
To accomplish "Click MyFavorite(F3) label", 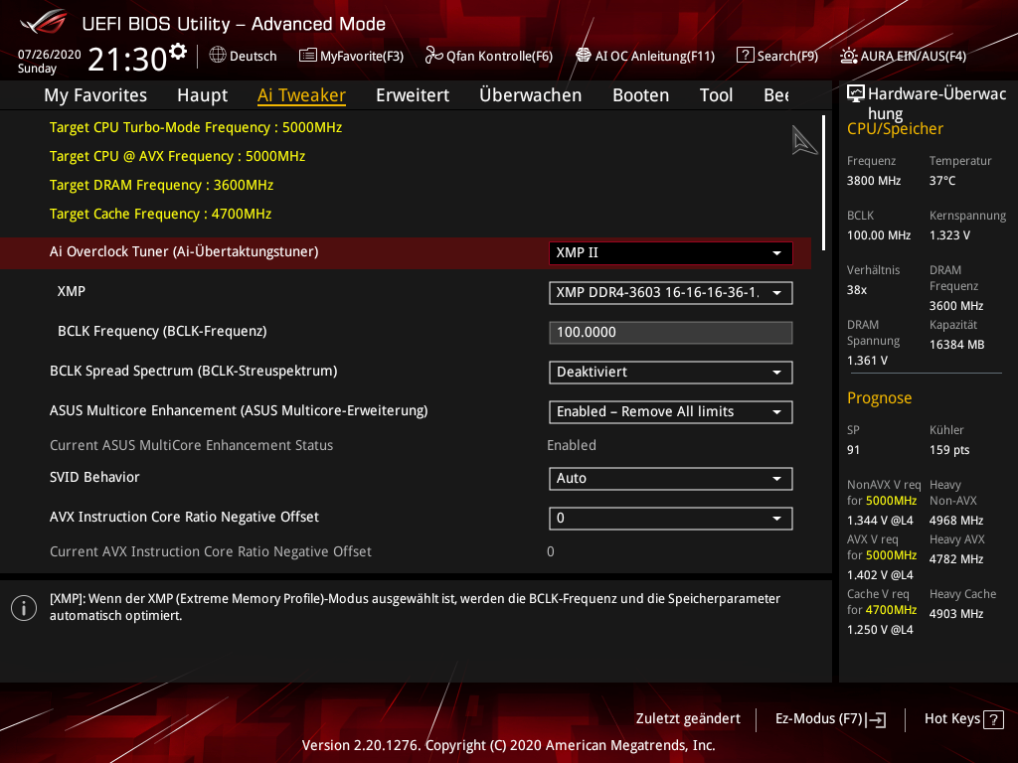I will click(362, 56).
